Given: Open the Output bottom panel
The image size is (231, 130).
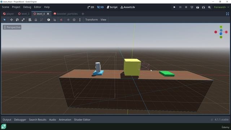Looking at the screenshot, I should pyautogui.click(x=7, y=120).
